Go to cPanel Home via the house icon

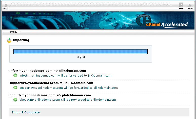pyautogui.click(x=6, y=5)
